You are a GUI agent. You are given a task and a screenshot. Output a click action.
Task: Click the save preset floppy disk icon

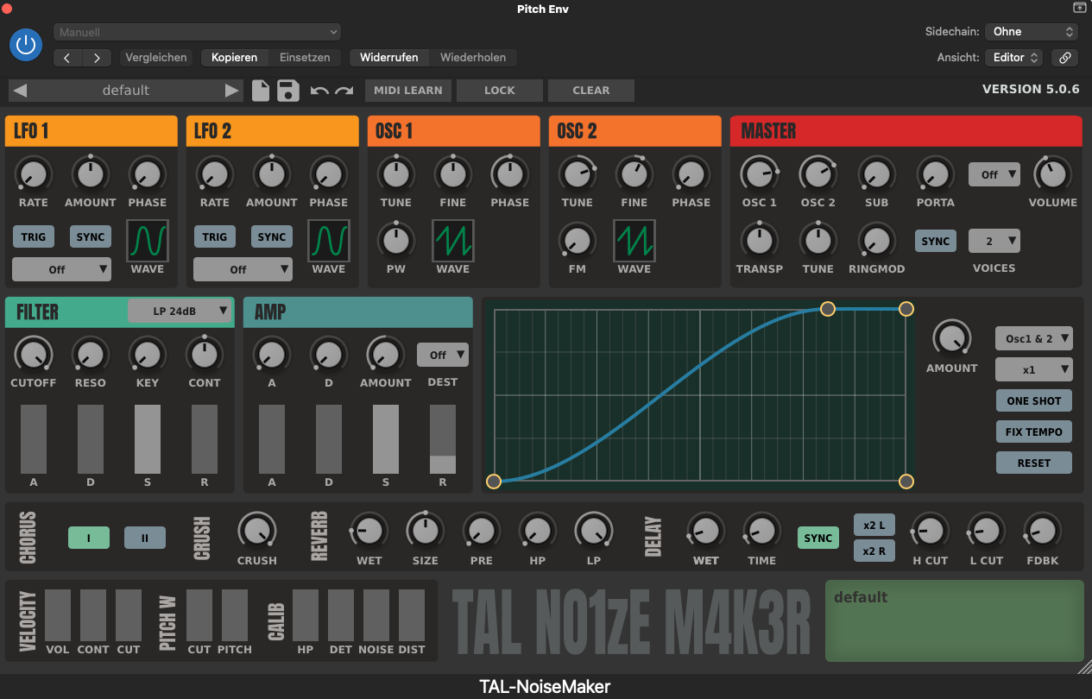(x=288, y=91)
